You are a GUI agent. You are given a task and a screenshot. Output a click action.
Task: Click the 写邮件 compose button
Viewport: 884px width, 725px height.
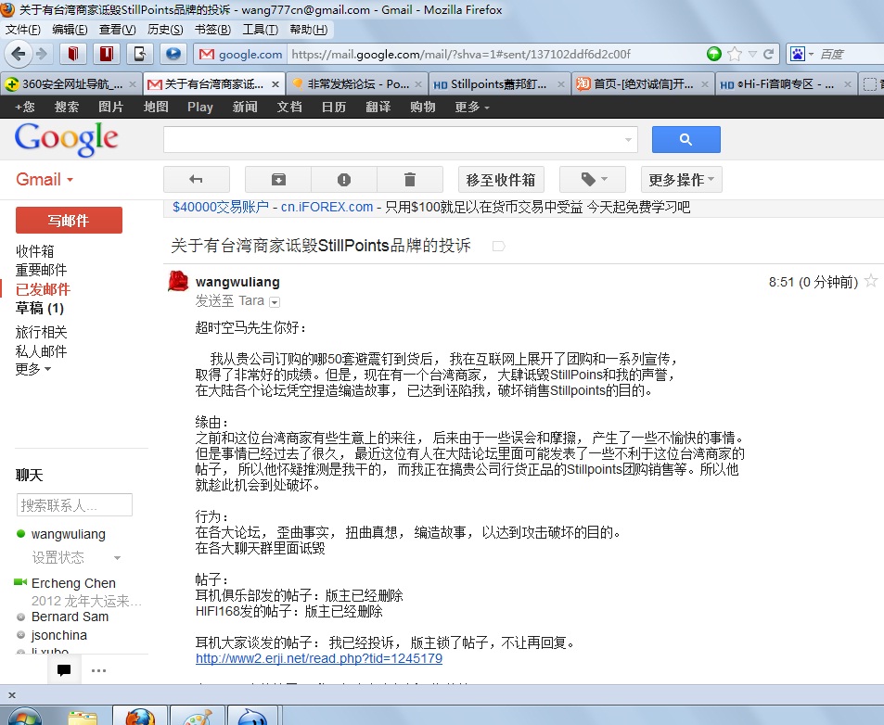point(69,221)
